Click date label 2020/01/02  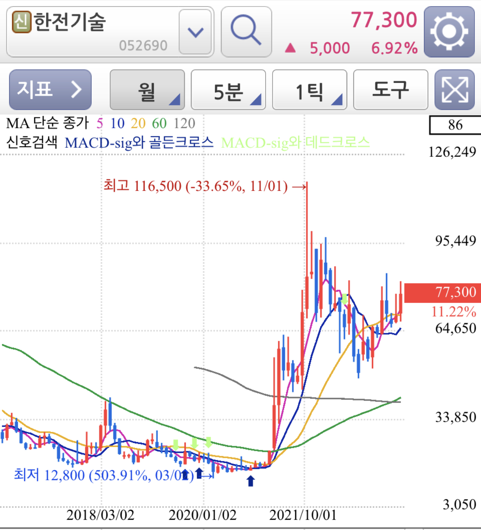[203, 515]
